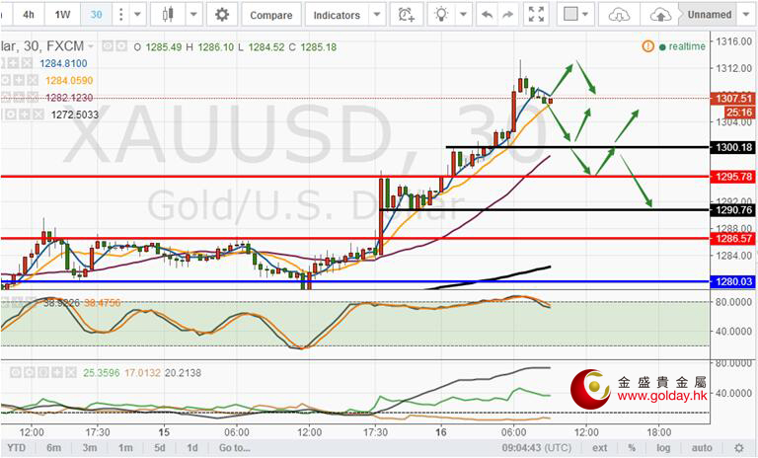Hide the FXCM main symbol series
Viewport: 758px width, 458px height.
[108, 46]
